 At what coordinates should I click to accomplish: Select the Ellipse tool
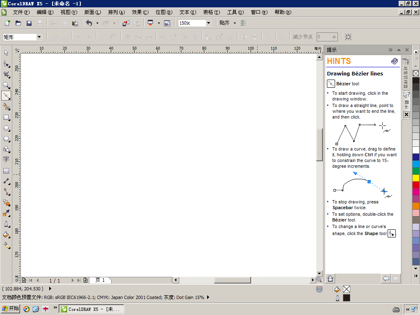[x=6, y=128]
